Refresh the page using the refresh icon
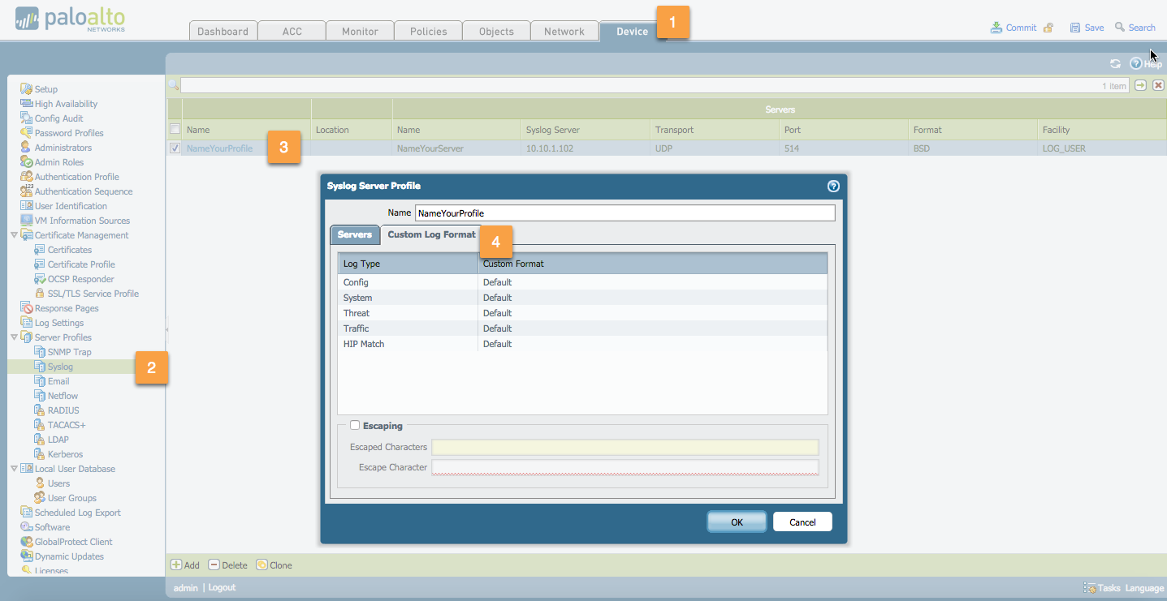This screenshot has height=601, width=1167. [1115, 63]
